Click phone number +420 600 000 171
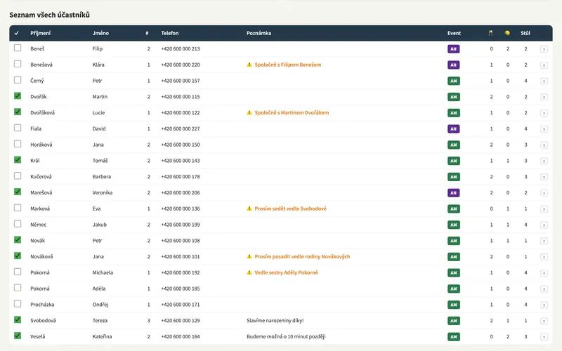 coord(181,305)
